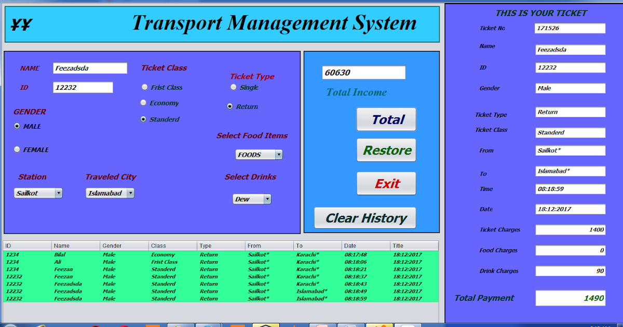Expand the Station dropdown showing Sailkot
This screenshot has height=327, width=623.
click(38, 193)
